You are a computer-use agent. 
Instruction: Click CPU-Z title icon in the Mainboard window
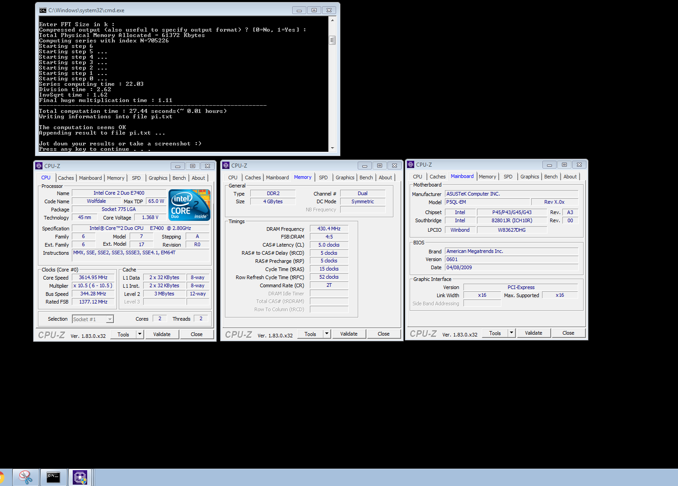tap(411, 164)
